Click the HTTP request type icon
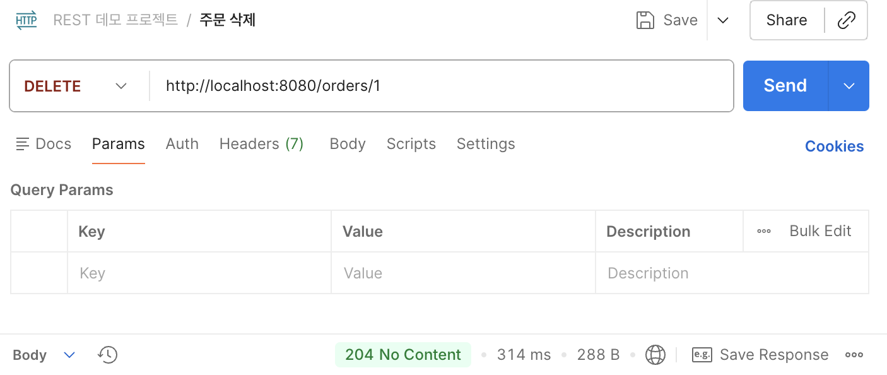Image resolution: width=887 pixels, height=375 pixels. [x=26, y=20]
